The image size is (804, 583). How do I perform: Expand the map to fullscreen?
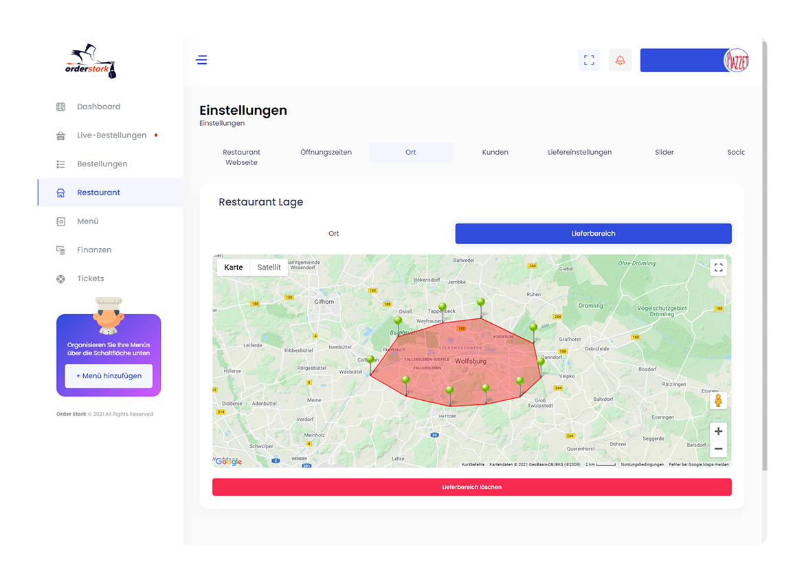pos(718,267)
